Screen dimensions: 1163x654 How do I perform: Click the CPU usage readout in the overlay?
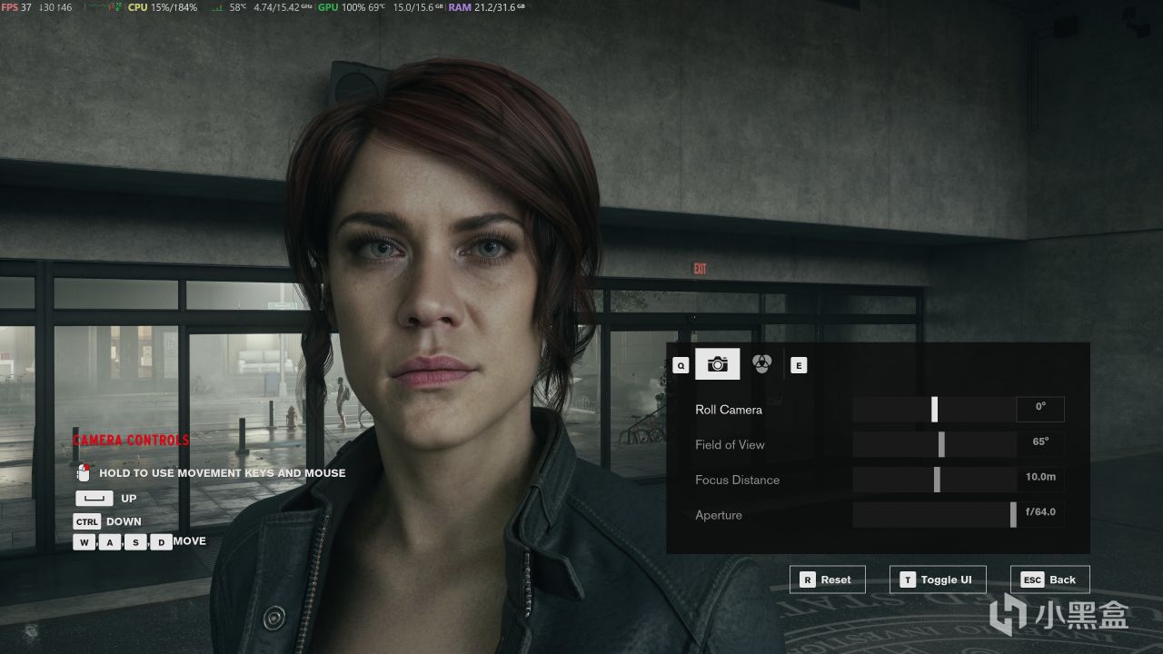coord(163,7)
